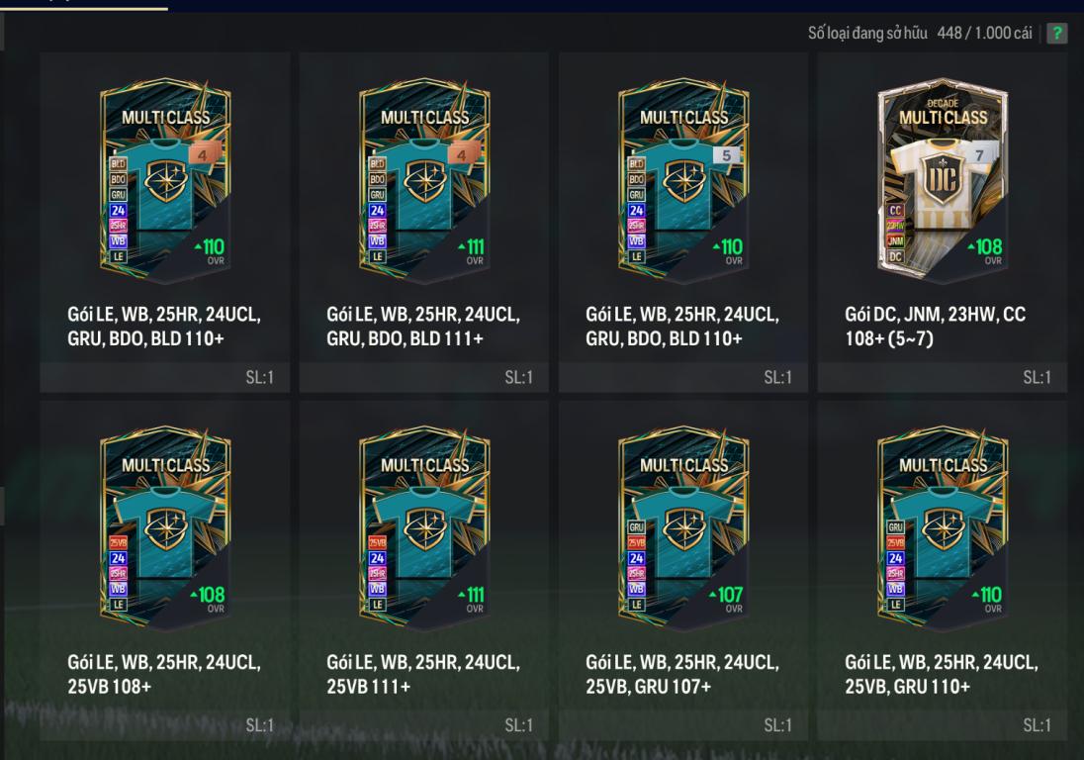Click the green question mark help icon
1084x760 pixels.
coord(1056,33)
